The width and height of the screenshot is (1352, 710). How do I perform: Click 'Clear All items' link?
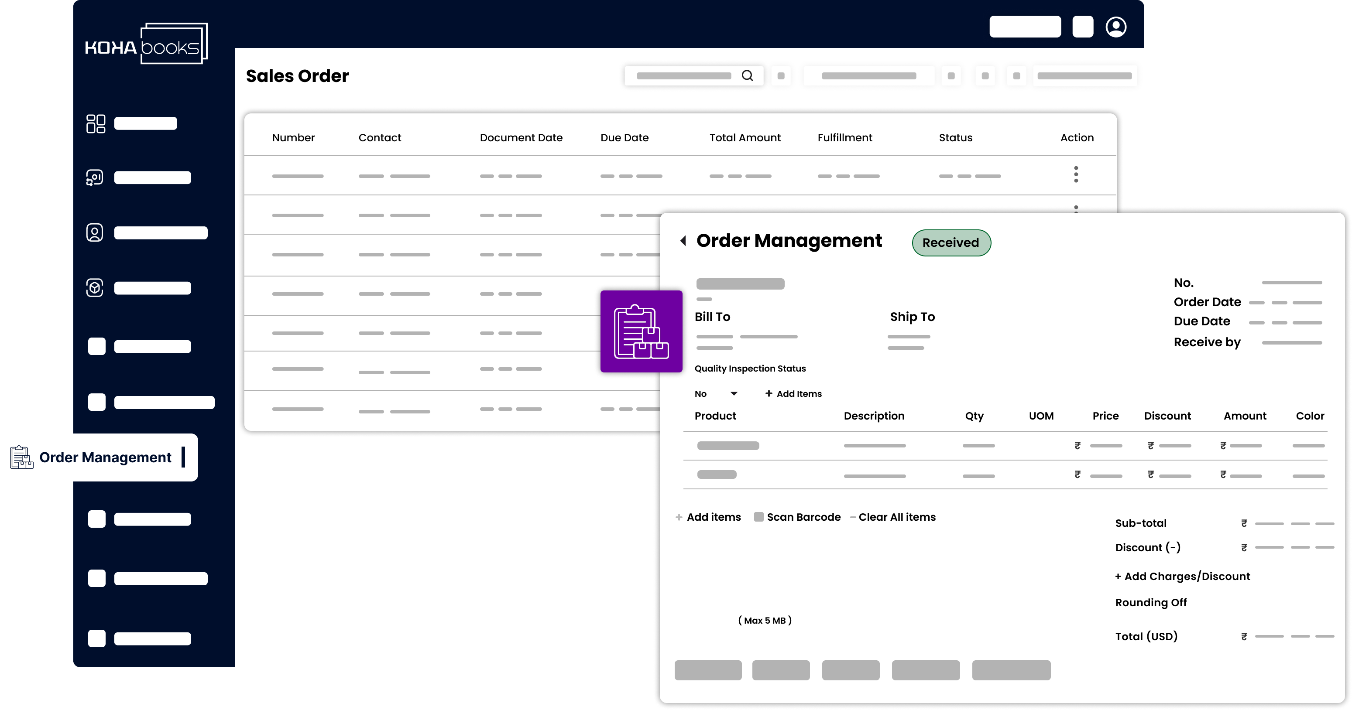[896, 517]
